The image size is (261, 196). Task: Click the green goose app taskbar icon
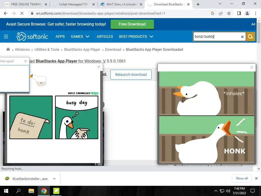pyautogui.click(x=56, y=191)
